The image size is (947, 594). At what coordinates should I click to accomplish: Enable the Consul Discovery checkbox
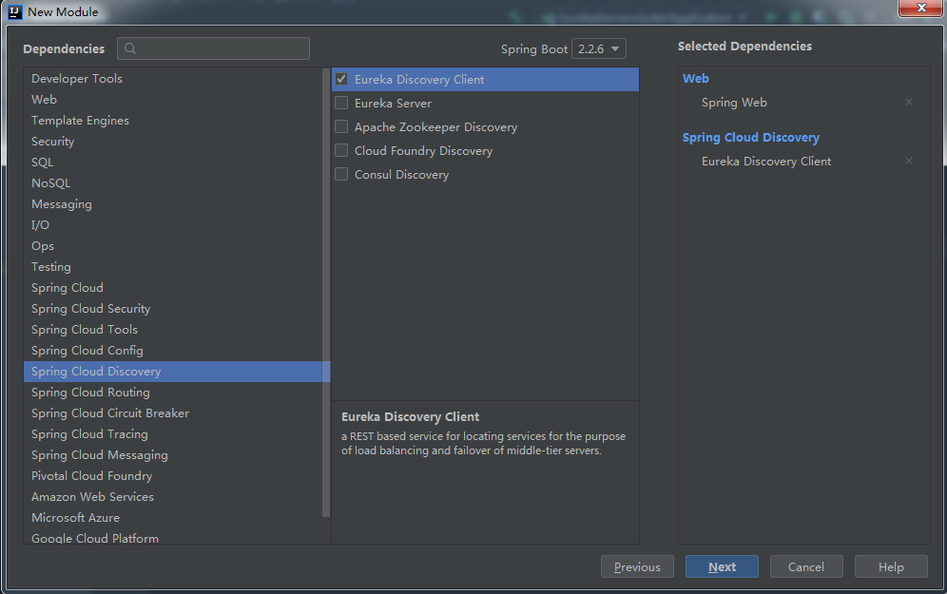(x=341, y=175)
